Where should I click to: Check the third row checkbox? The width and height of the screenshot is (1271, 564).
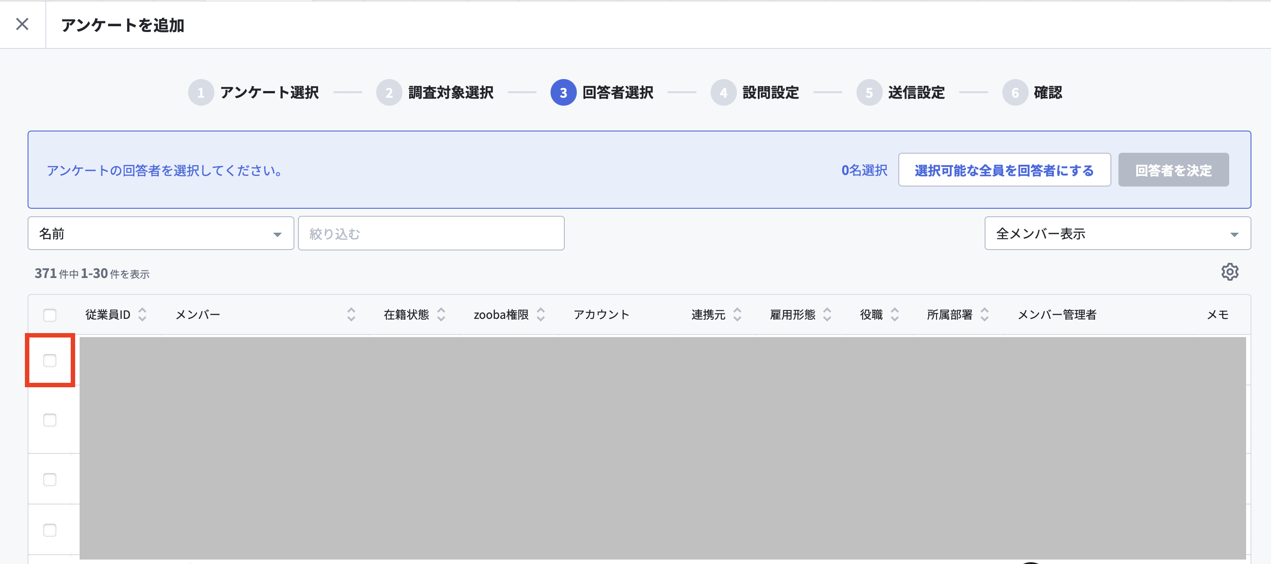50,479
